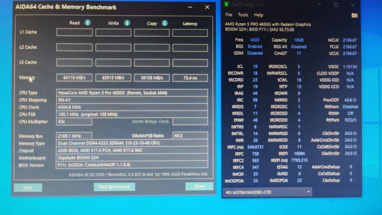Image resolution: width=382 pixels, height=215 pixels.
Task: Click the L1 Cache Copy result field
Action: tap(152, 33)
